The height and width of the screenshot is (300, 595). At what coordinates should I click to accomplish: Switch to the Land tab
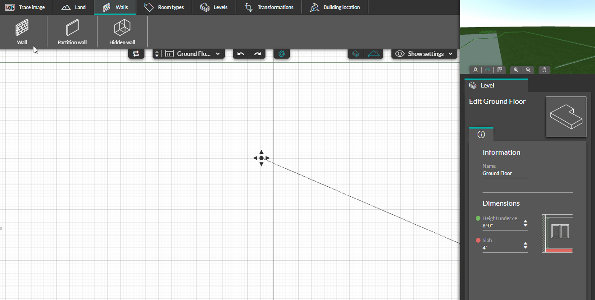74,7
